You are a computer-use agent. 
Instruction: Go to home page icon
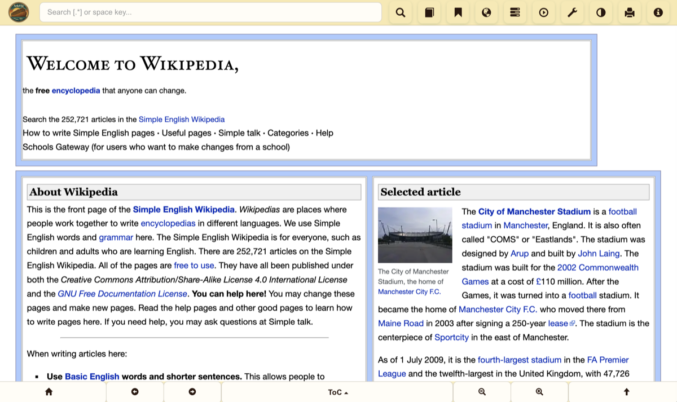coord(49,392)
